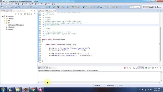Switch to the Debug perspective
Screen dimensions: 163x92
(x=158, y=7)
